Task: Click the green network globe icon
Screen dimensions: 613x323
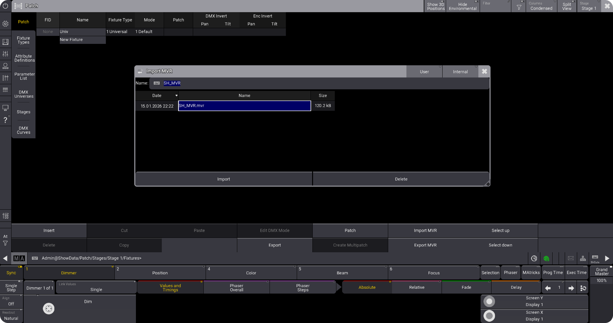Action: click(546, 258)
